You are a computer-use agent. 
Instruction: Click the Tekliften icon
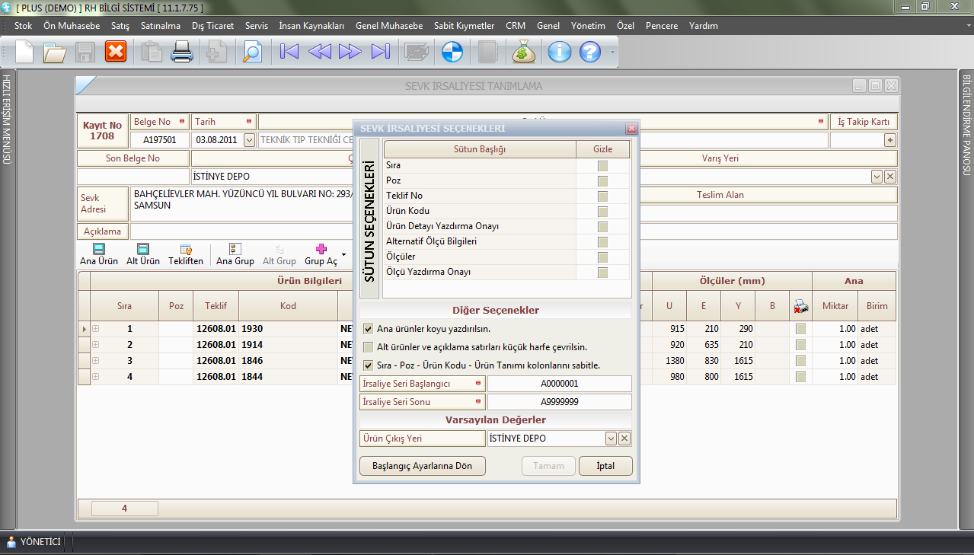coord(186,254)
